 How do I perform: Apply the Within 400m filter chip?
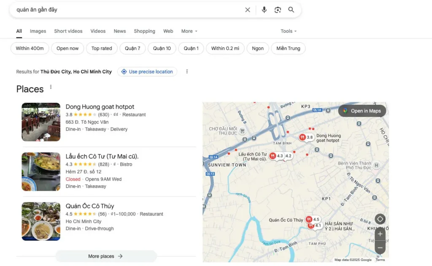pyautogui.click(x=30, y=48)
